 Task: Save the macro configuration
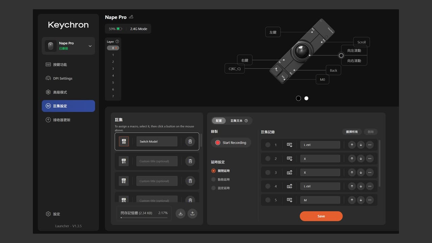coord(321,216)
